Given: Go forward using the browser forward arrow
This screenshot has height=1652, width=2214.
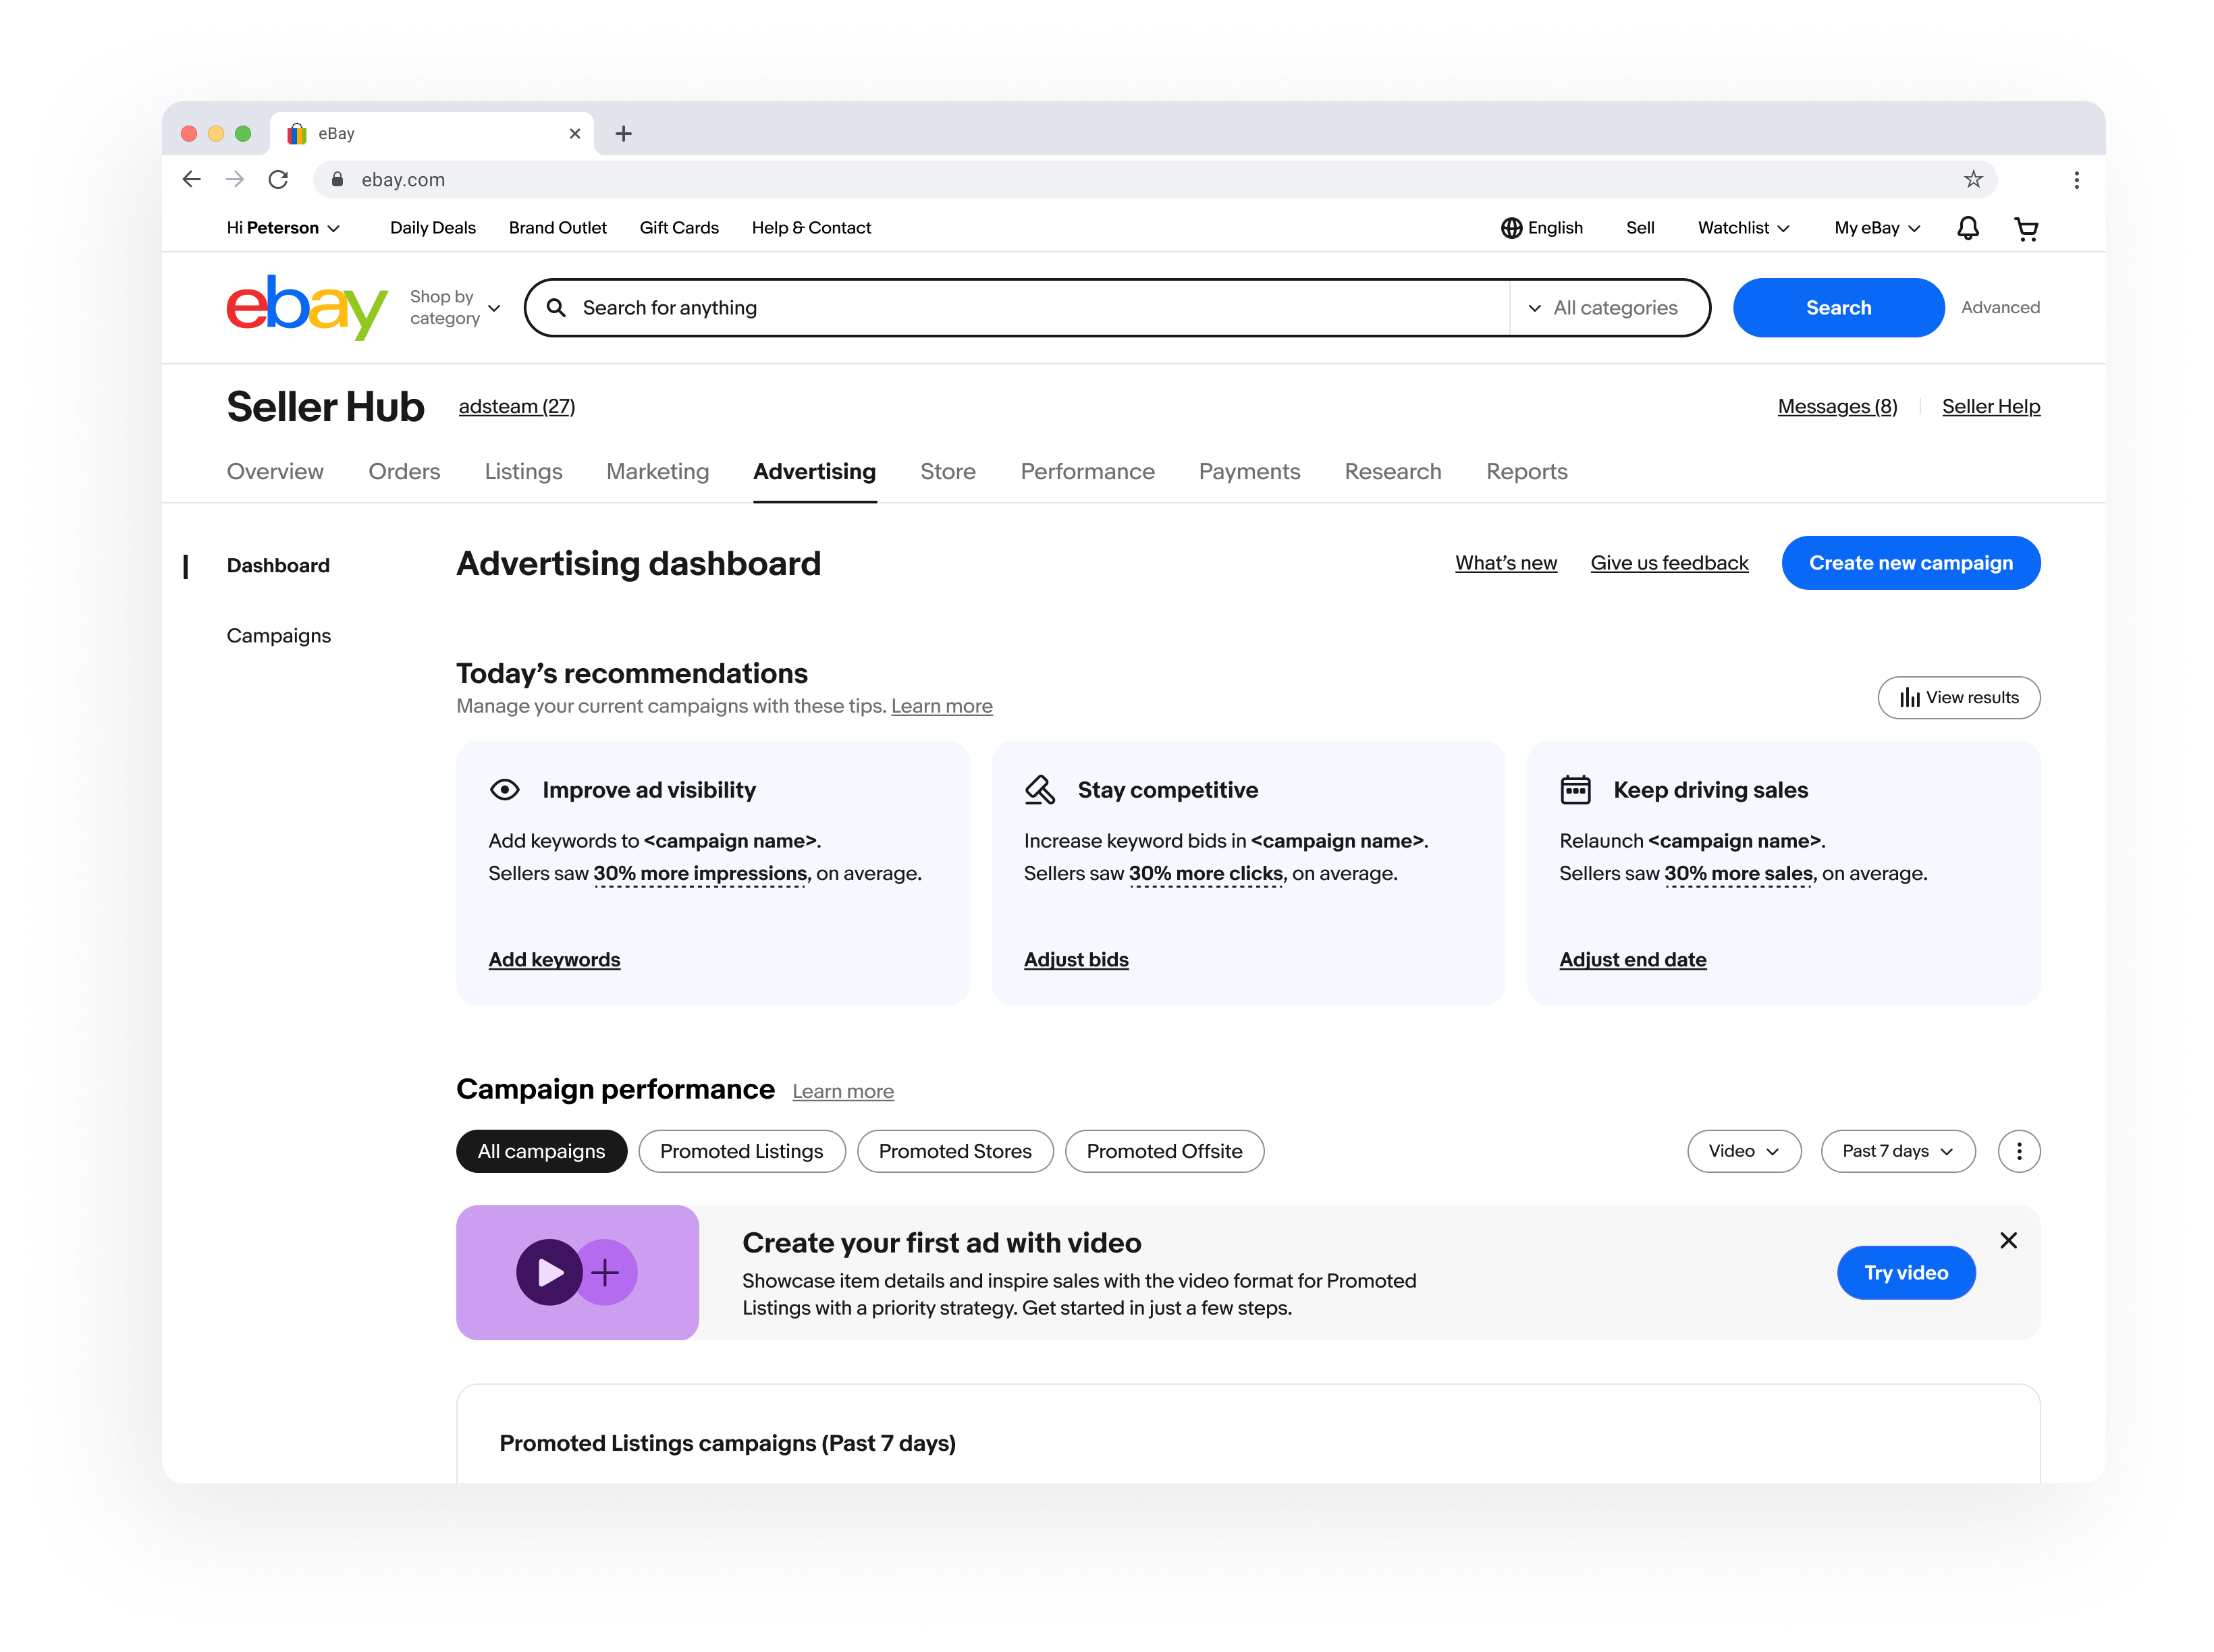Looking at the screenshot, I should tap(235, 180).
